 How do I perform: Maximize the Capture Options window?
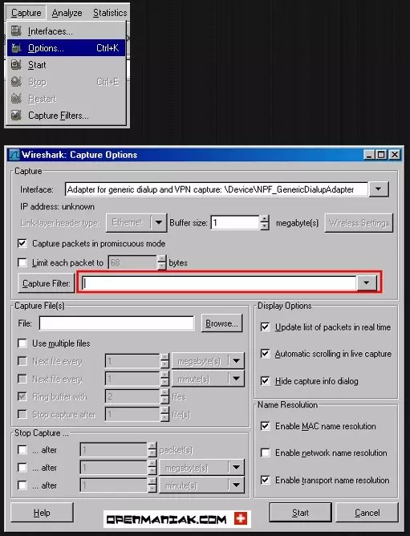point(380,155)
